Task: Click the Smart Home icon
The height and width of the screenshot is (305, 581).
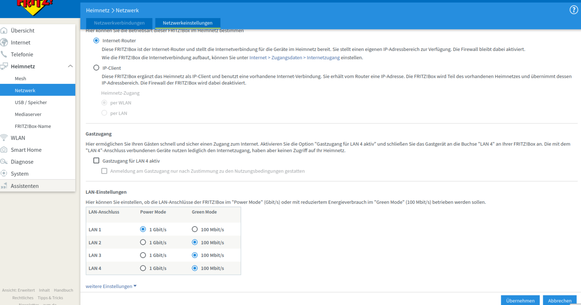Action: click(4, 150)
